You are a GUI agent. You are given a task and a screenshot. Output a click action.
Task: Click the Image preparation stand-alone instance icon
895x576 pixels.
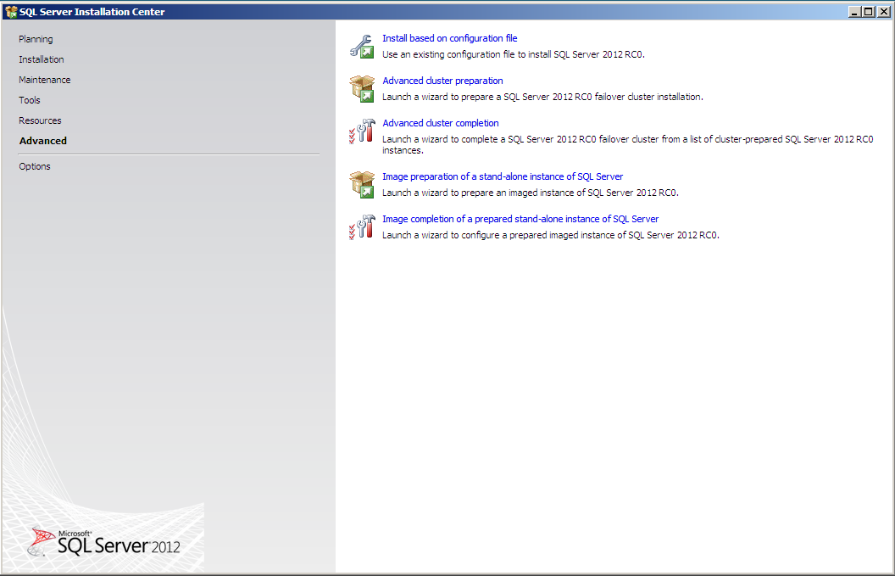point(363,183)
